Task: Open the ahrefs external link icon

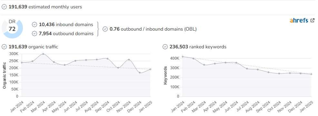Action: pos(313,20)
